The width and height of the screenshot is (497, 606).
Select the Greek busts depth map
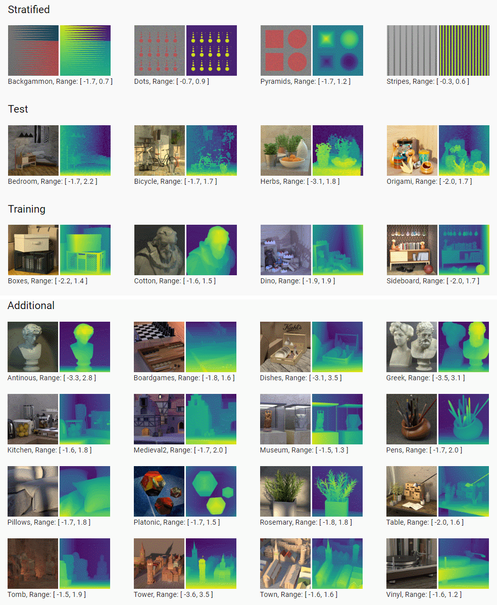[x=464, y=347]
